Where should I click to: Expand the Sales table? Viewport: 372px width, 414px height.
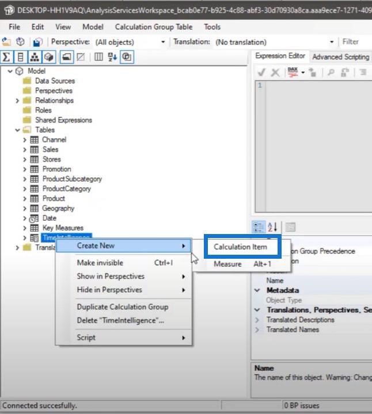point(25,149)
